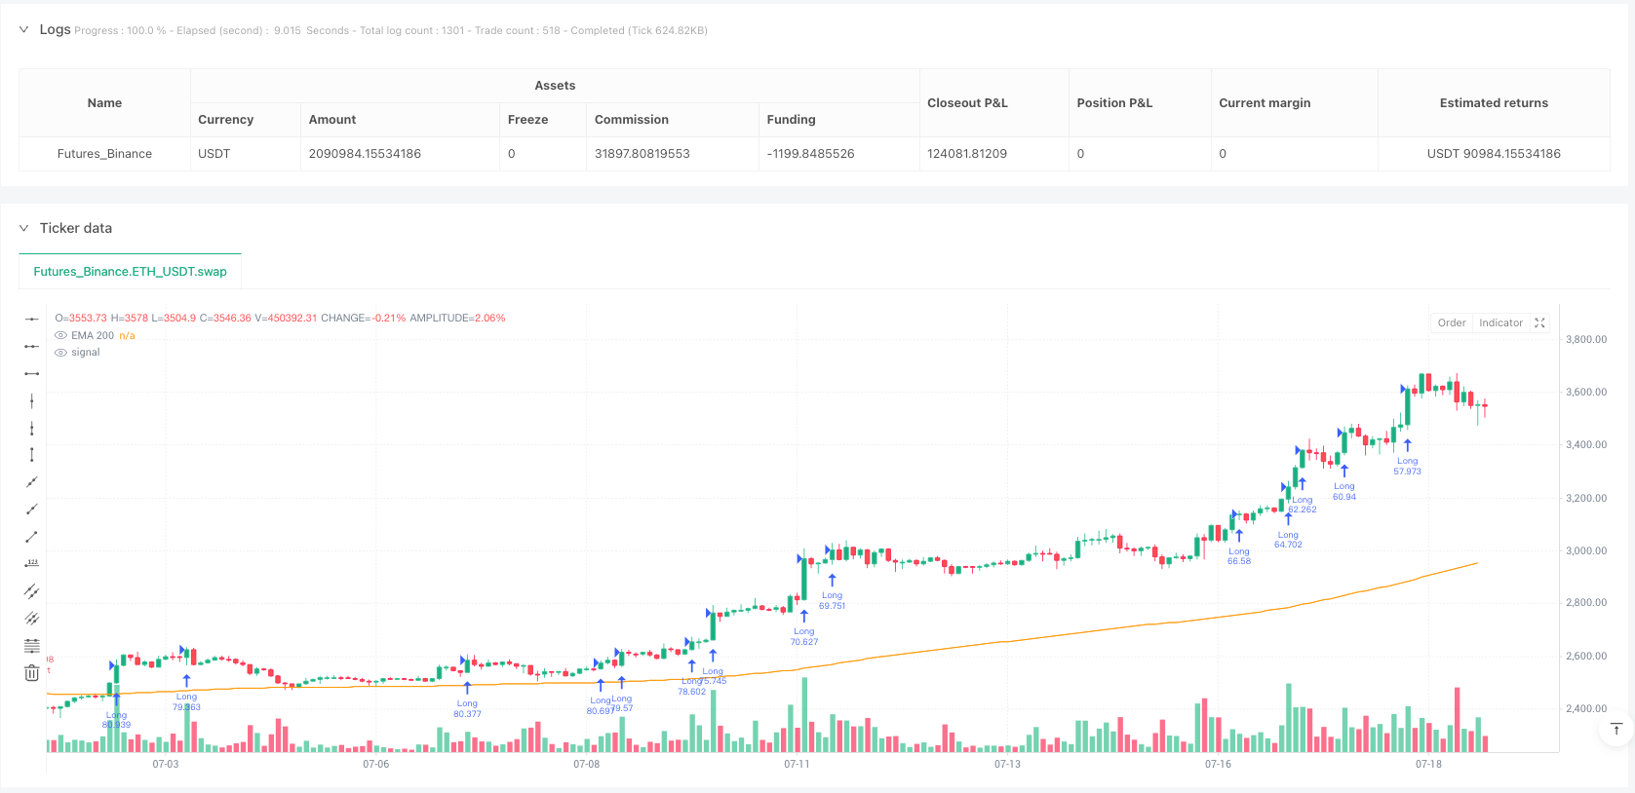Click the Indicator button on the chart

[x=1499, y=322]
